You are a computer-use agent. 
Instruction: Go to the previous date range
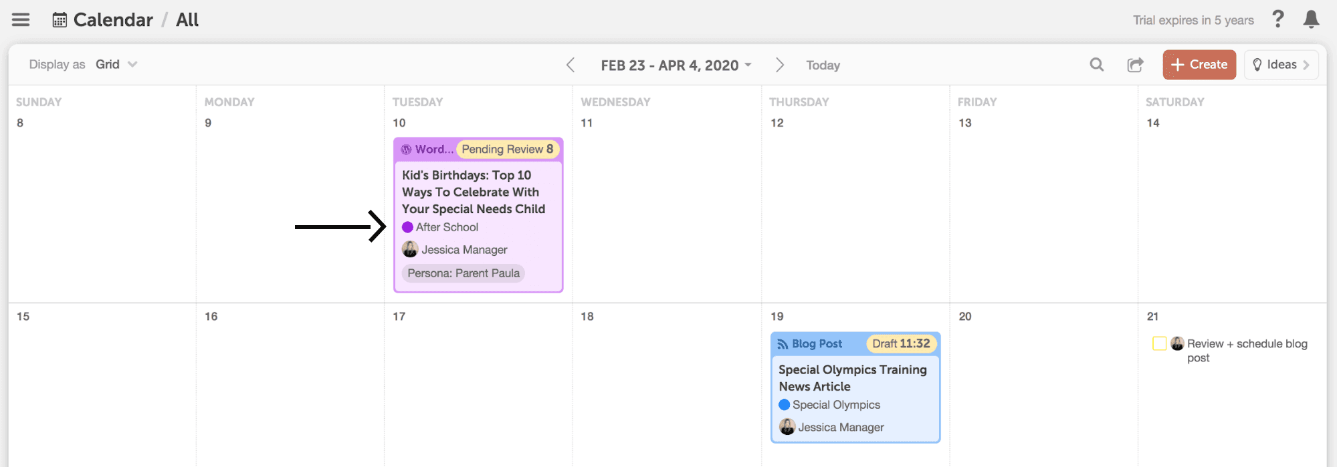(x=571, y=65)
